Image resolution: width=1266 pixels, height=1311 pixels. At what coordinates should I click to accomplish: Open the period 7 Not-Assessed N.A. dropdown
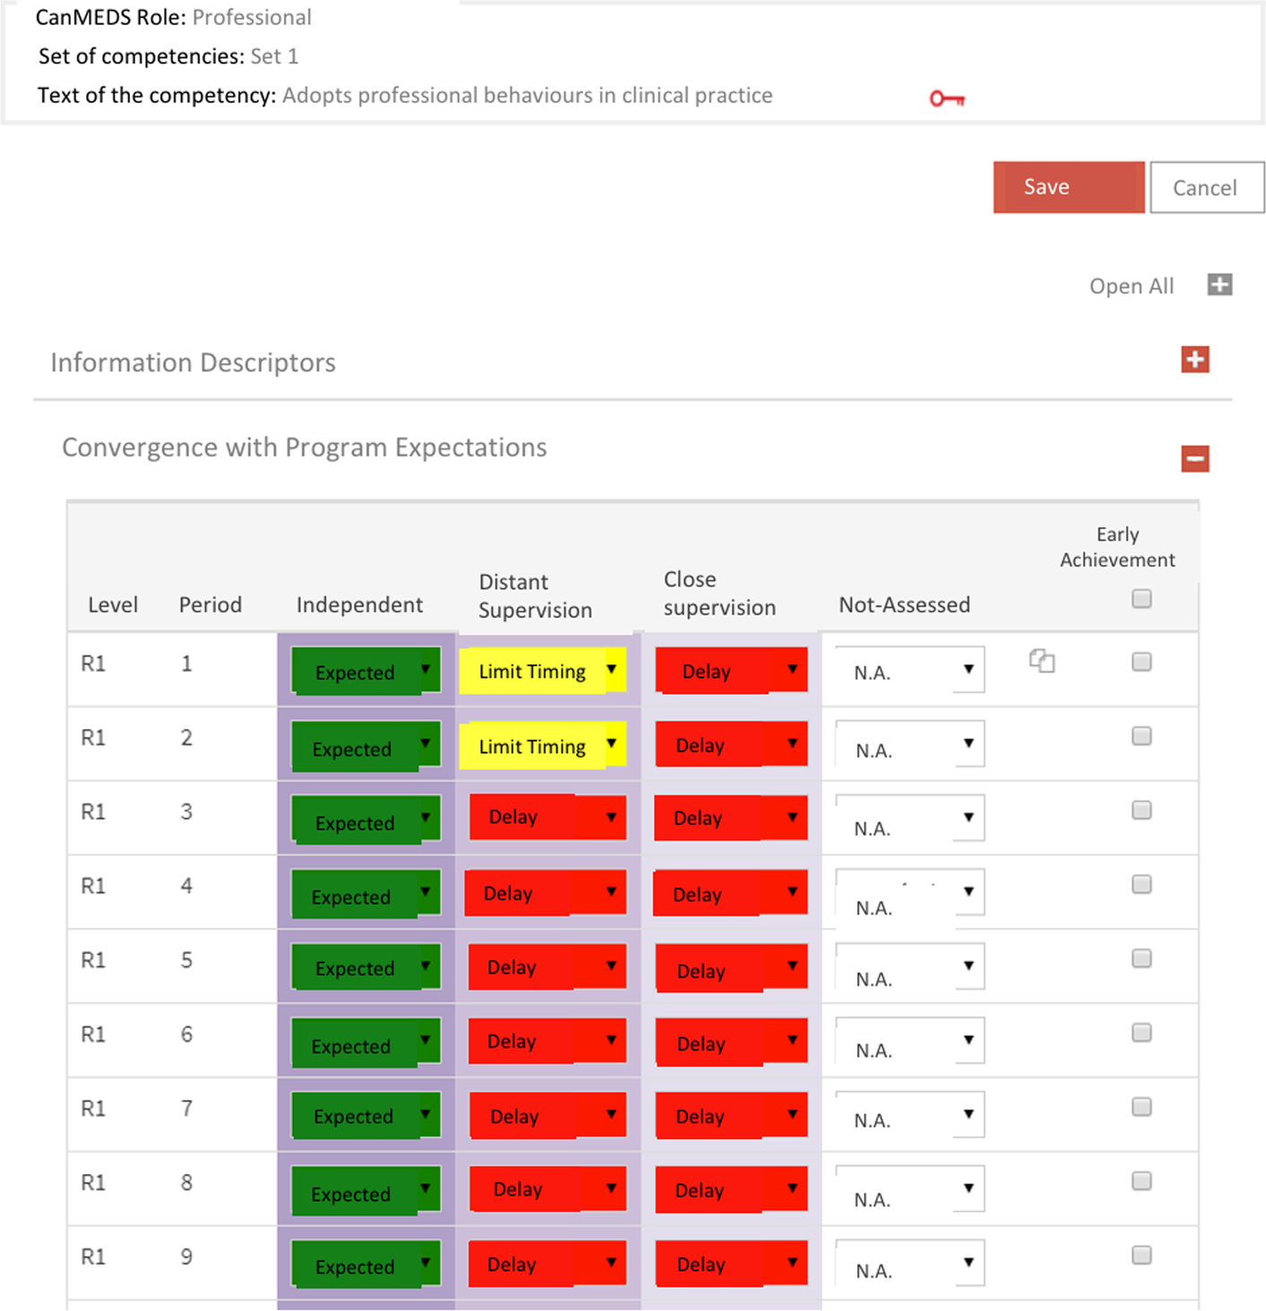coord(910,1115)
